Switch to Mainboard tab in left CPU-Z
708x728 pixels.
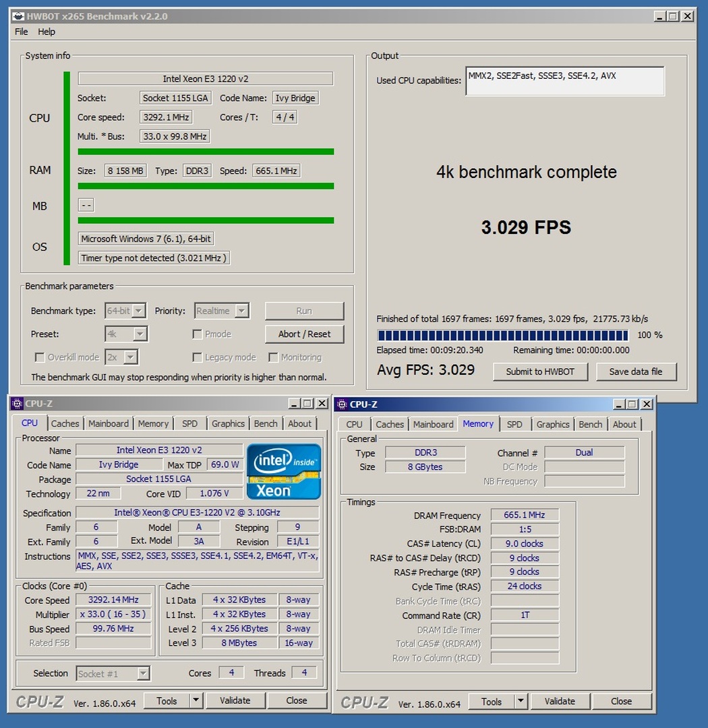(x=109, y=423)
